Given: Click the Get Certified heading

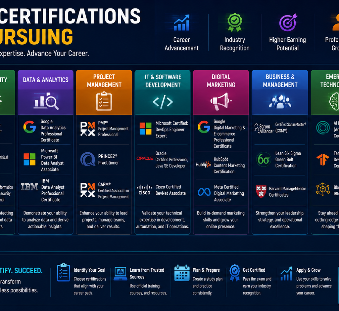Looking at the screenshot, I should 254,270.
